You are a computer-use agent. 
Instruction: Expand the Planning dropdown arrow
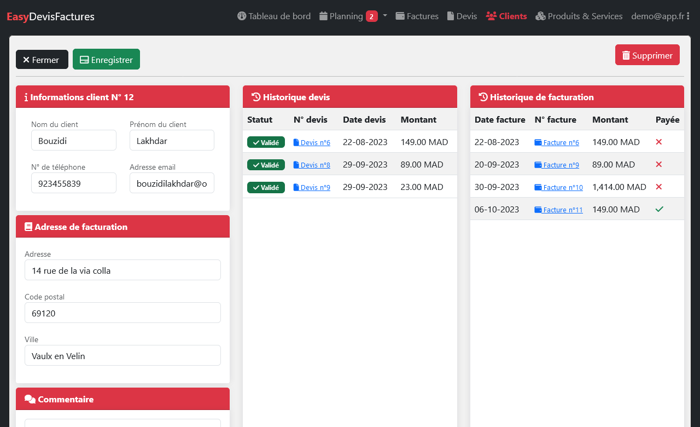[x=384, y=16]
